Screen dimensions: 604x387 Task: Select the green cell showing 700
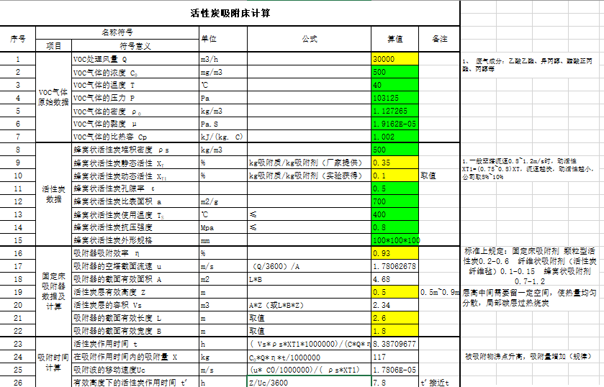point(395,201)
